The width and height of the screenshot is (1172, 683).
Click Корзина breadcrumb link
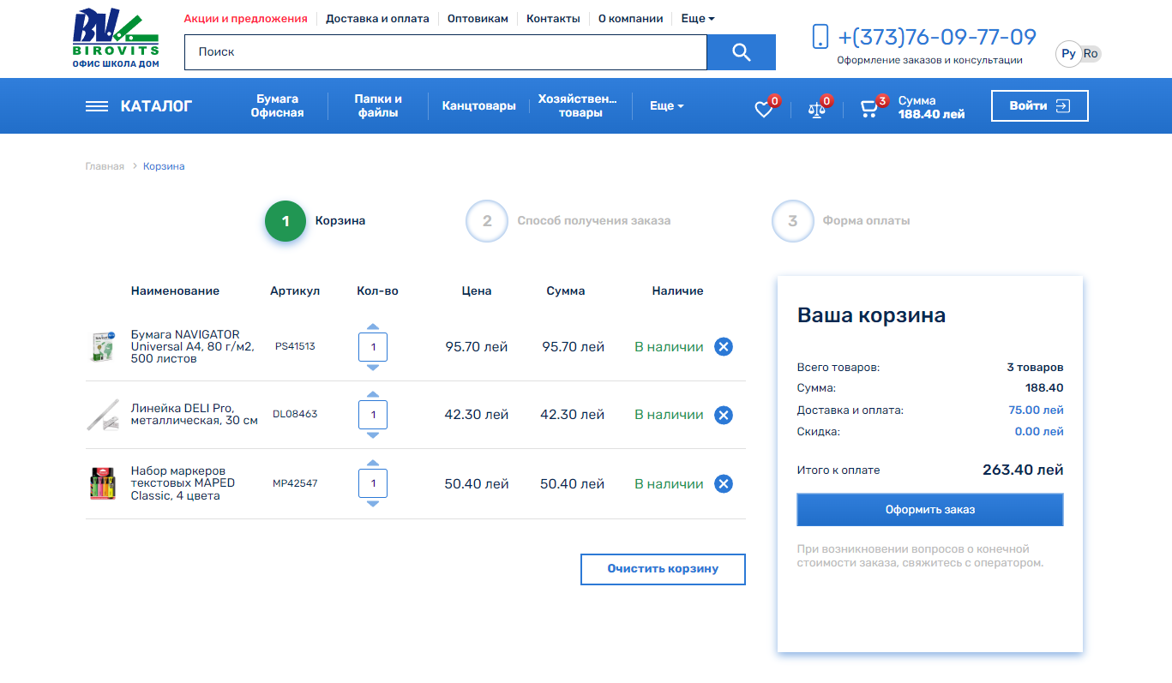point(164,166)
